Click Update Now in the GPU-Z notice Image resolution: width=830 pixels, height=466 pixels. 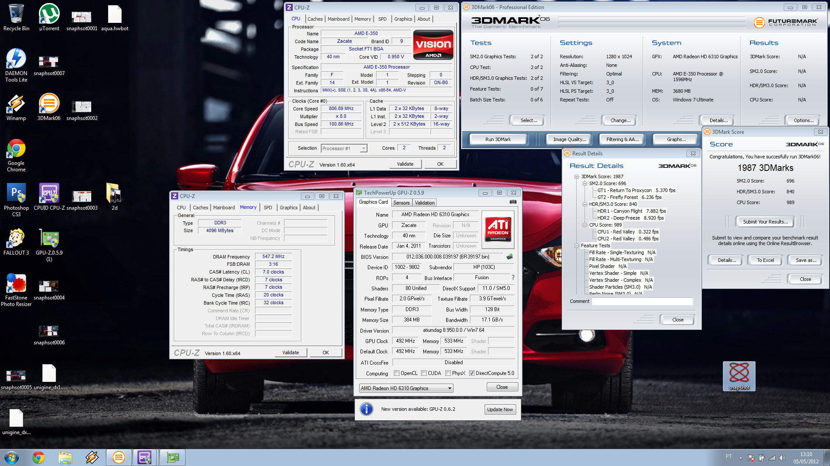pyautogui.click(x=500, y=409)
